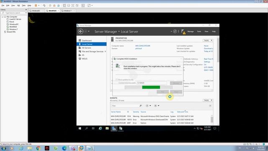Open the VMware Edit menu
The width and height of the screenshot is (268, 151).
[x=8, y=5]
